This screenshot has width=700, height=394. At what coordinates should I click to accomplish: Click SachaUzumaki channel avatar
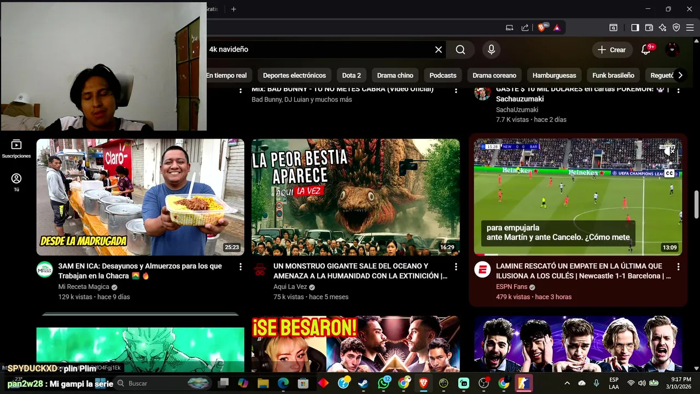pos(482,92)
